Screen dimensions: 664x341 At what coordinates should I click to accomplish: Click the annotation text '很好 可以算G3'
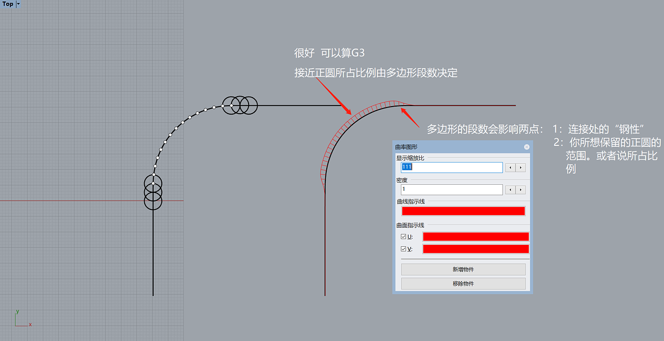(x=329, y=53)
